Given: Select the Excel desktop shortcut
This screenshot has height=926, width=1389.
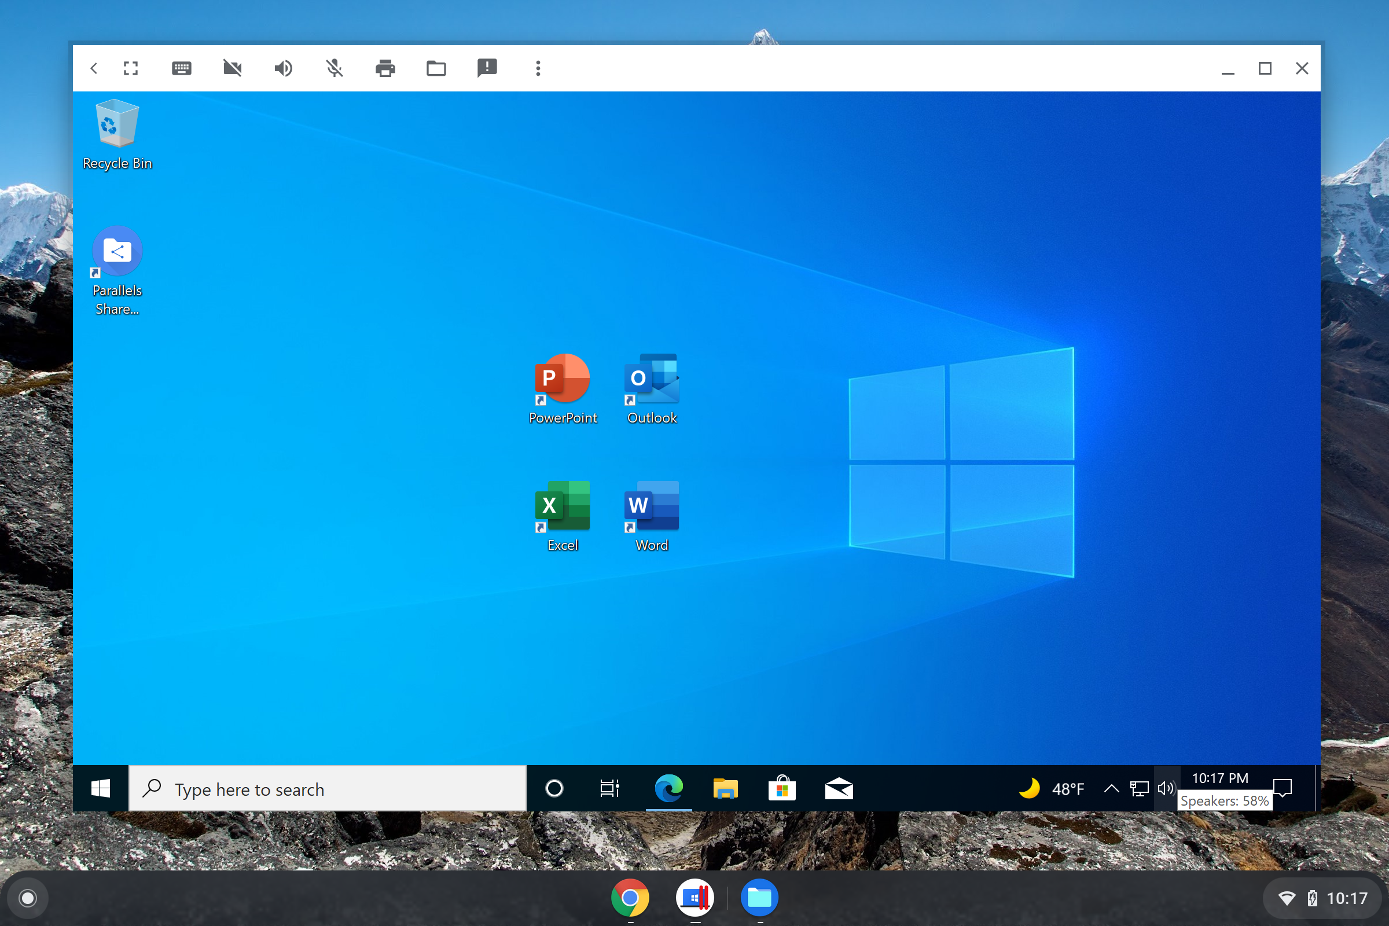Looking at the screenshot, I should [x=563, y=517].
